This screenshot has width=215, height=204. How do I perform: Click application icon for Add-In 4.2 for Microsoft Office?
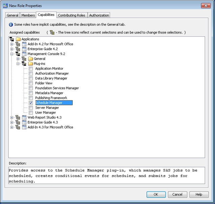[x=24, y=44]
